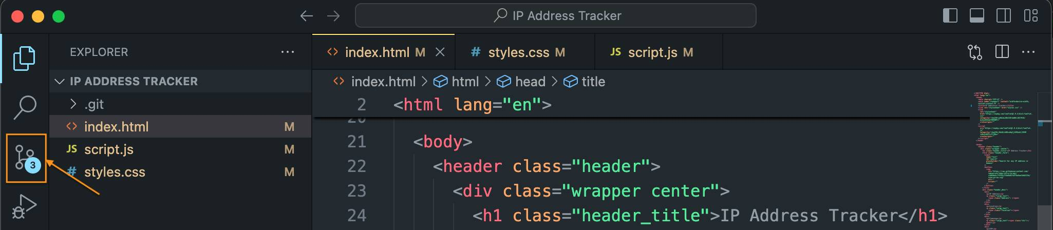
Task: Click line number 22 in the gutter
Action: (356, 166)
